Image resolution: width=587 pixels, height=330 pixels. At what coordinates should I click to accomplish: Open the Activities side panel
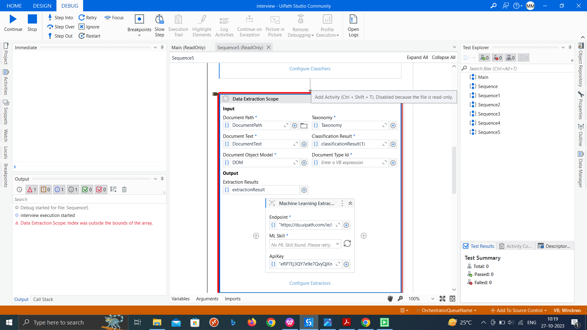(6, 82)
